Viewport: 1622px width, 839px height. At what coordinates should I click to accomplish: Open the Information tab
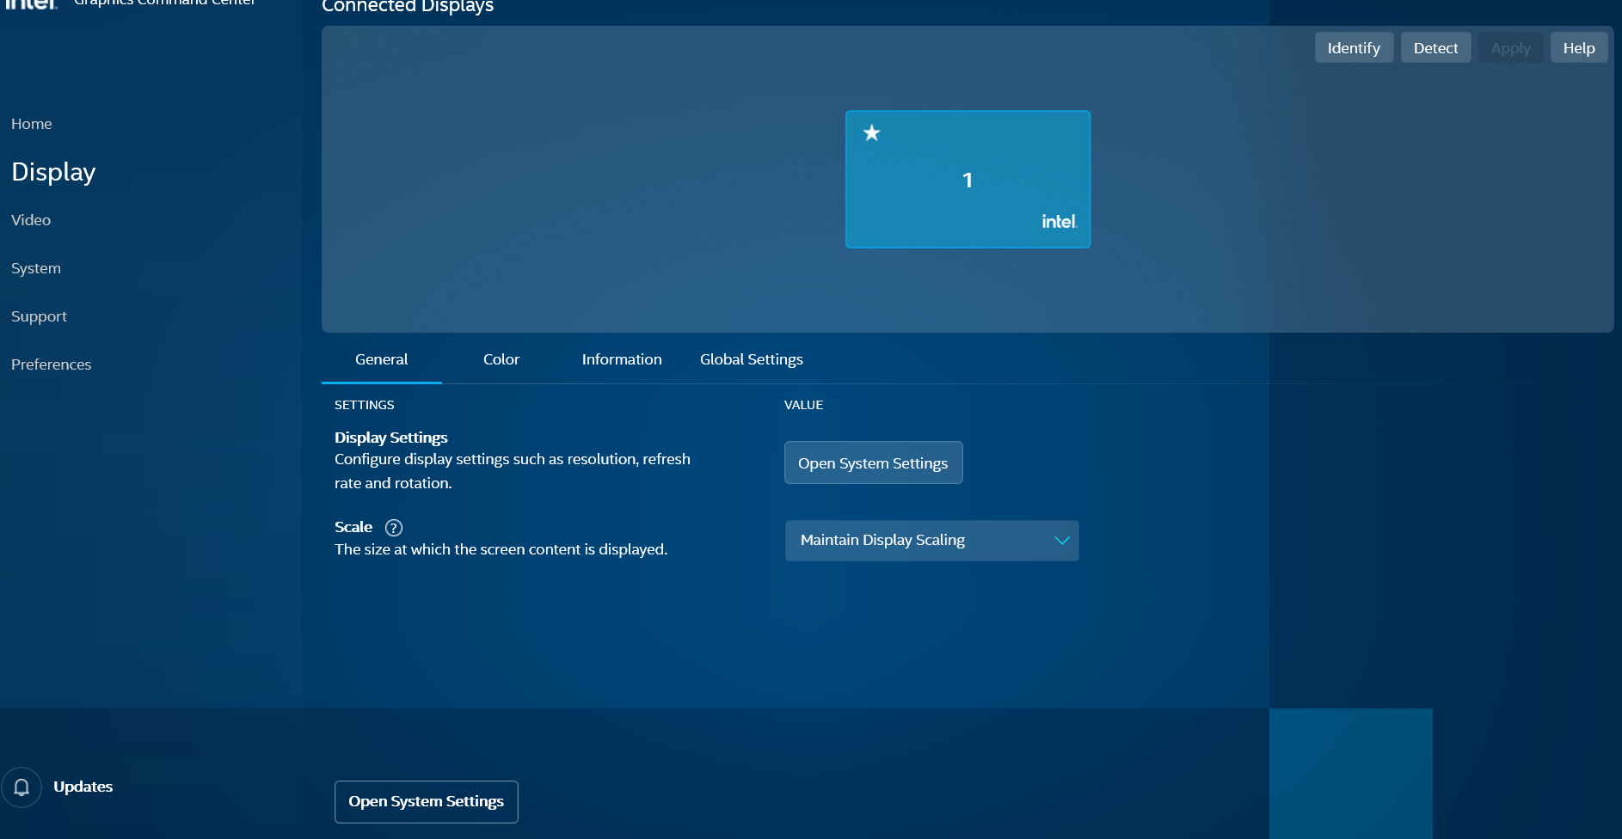[x=621, y=359]
